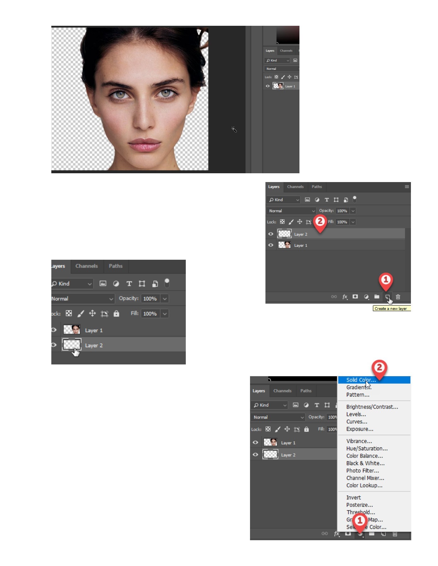Click the new layer icon above the yellow tooltip
Image resolution: width=438 pixels, height=566 pixels.
(387, 297)
